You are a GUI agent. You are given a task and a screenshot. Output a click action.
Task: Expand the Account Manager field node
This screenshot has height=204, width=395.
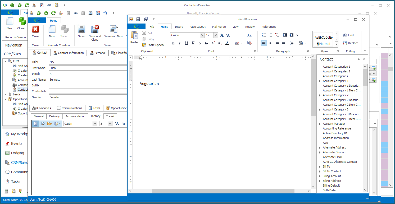point(320,124)
